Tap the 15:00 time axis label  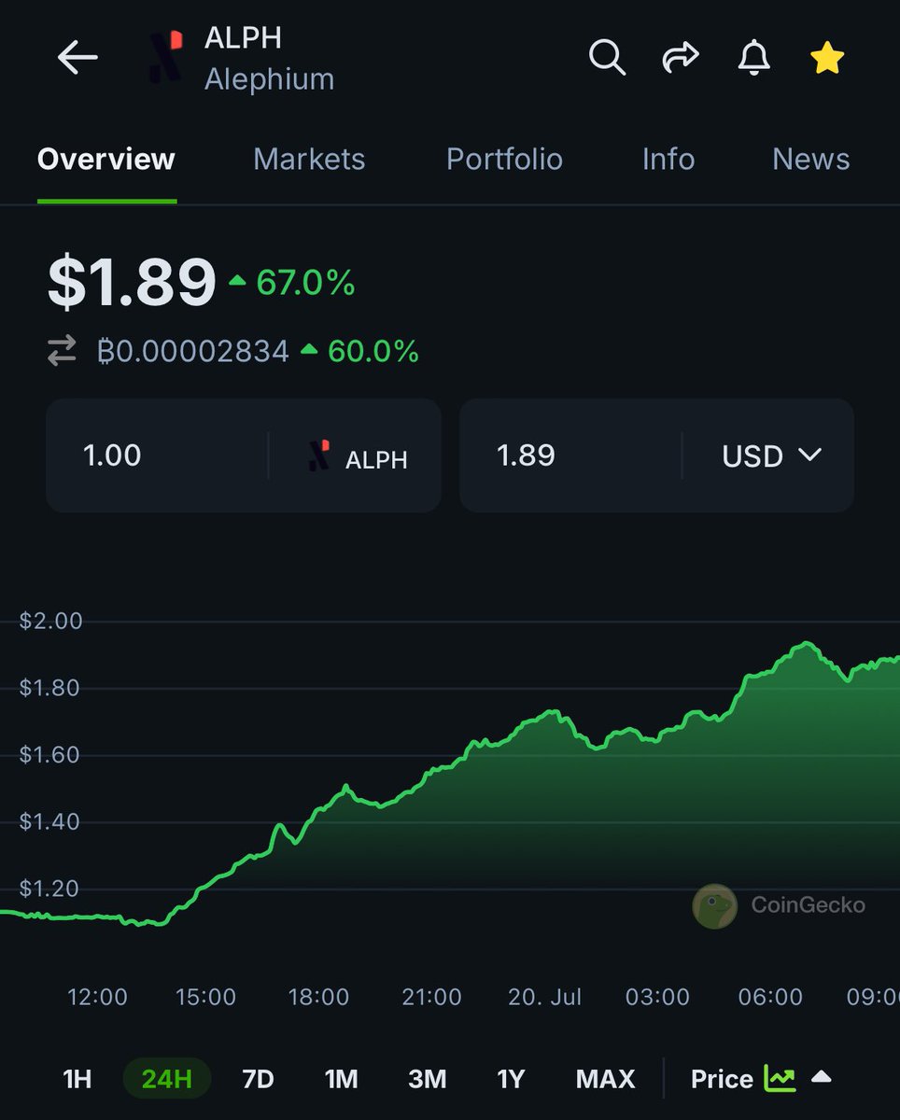tap(205, 997)
